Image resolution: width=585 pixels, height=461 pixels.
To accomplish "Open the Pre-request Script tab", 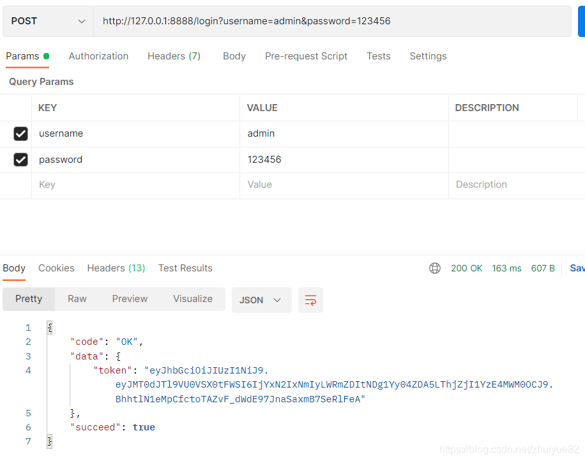I will [x=306, y=56].
